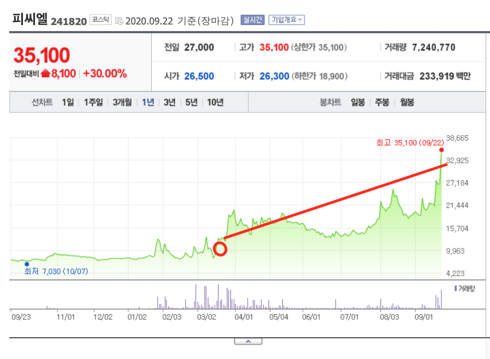Click the 거래량 volume legend marker
Image resolution: width=490 pixels, height=359 pixels.
point(456,289)
